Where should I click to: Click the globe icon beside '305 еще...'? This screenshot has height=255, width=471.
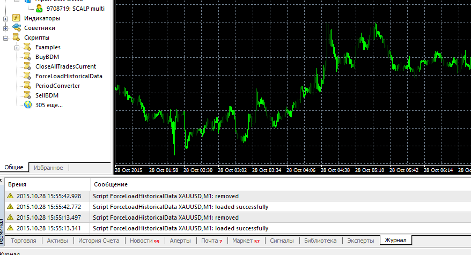tap(28, 104)
